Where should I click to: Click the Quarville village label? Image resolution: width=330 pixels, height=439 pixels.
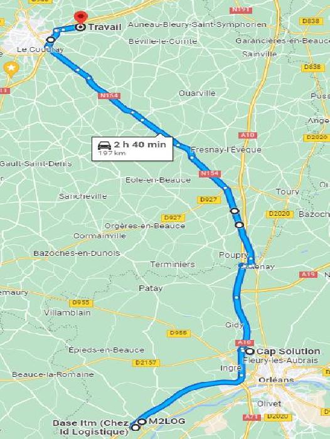click(197, 93)
